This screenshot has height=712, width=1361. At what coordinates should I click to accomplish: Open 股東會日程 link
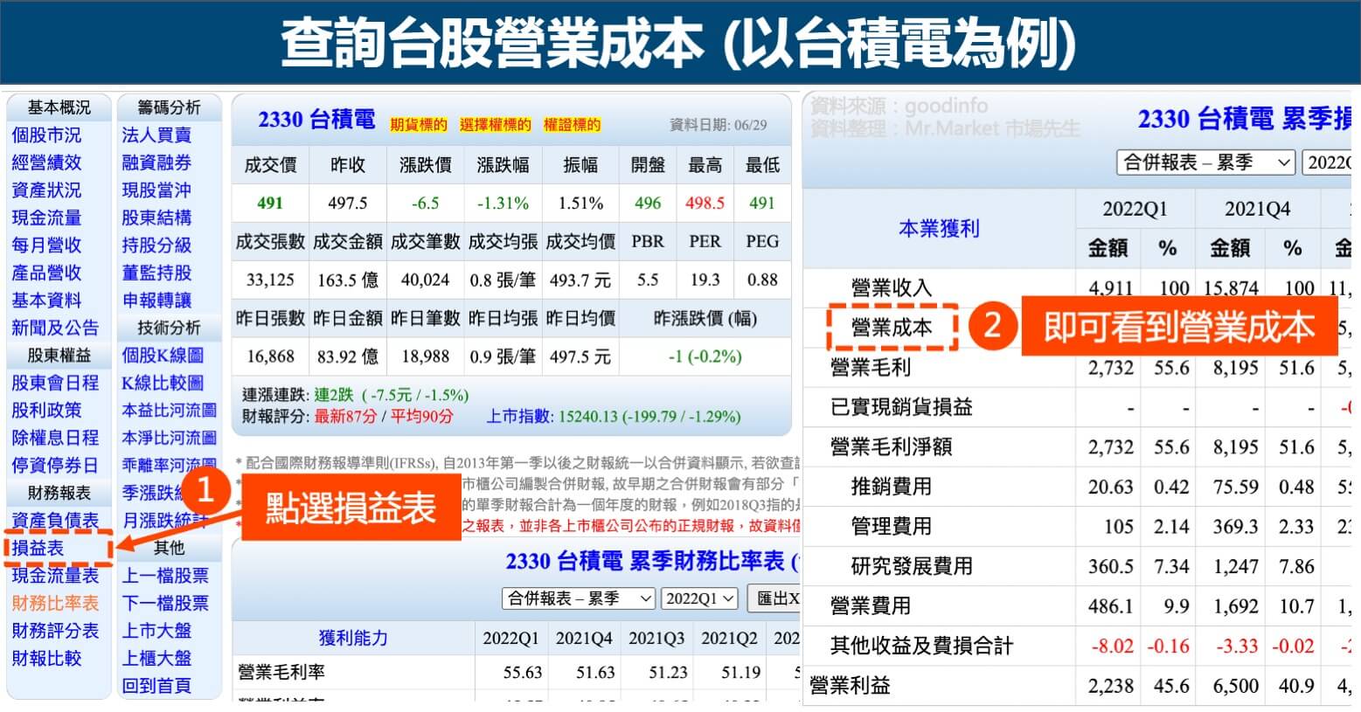click(x=55, y=383)
